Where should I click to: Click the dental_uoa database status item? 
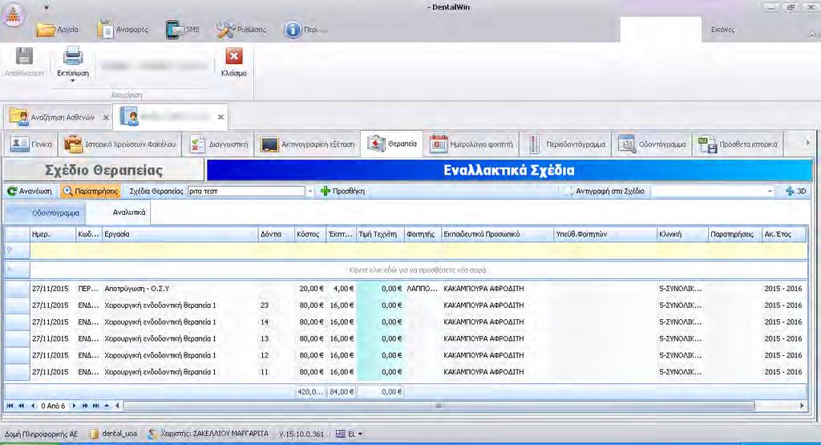(x=114, y=434)
